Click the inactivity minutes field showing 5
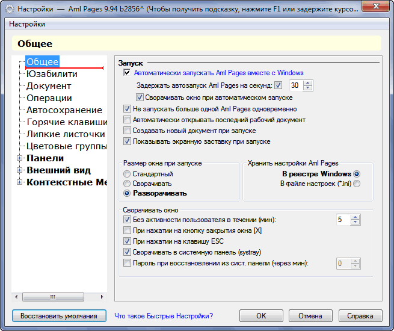The width and height of the screenshot is (394, 331). [x=343, y=220]
